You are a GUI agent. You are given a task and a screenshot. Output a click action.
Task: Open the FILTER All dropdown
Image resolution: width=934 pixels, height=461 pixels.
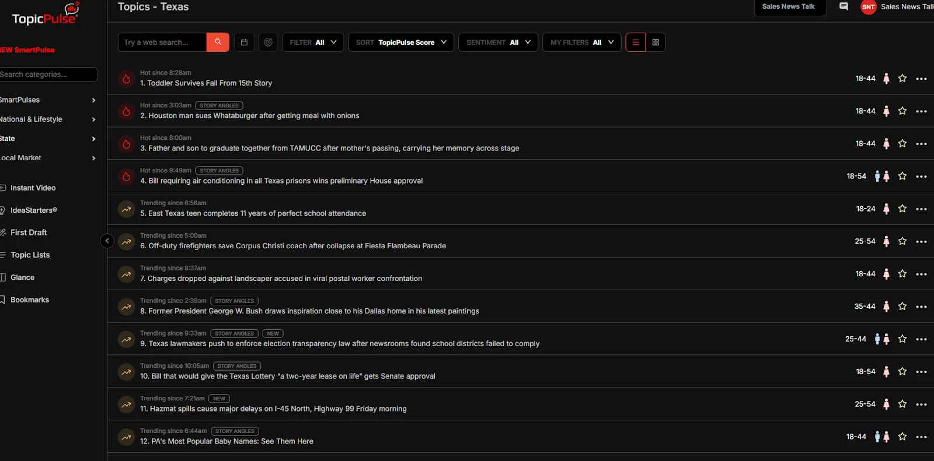(313, 42)
